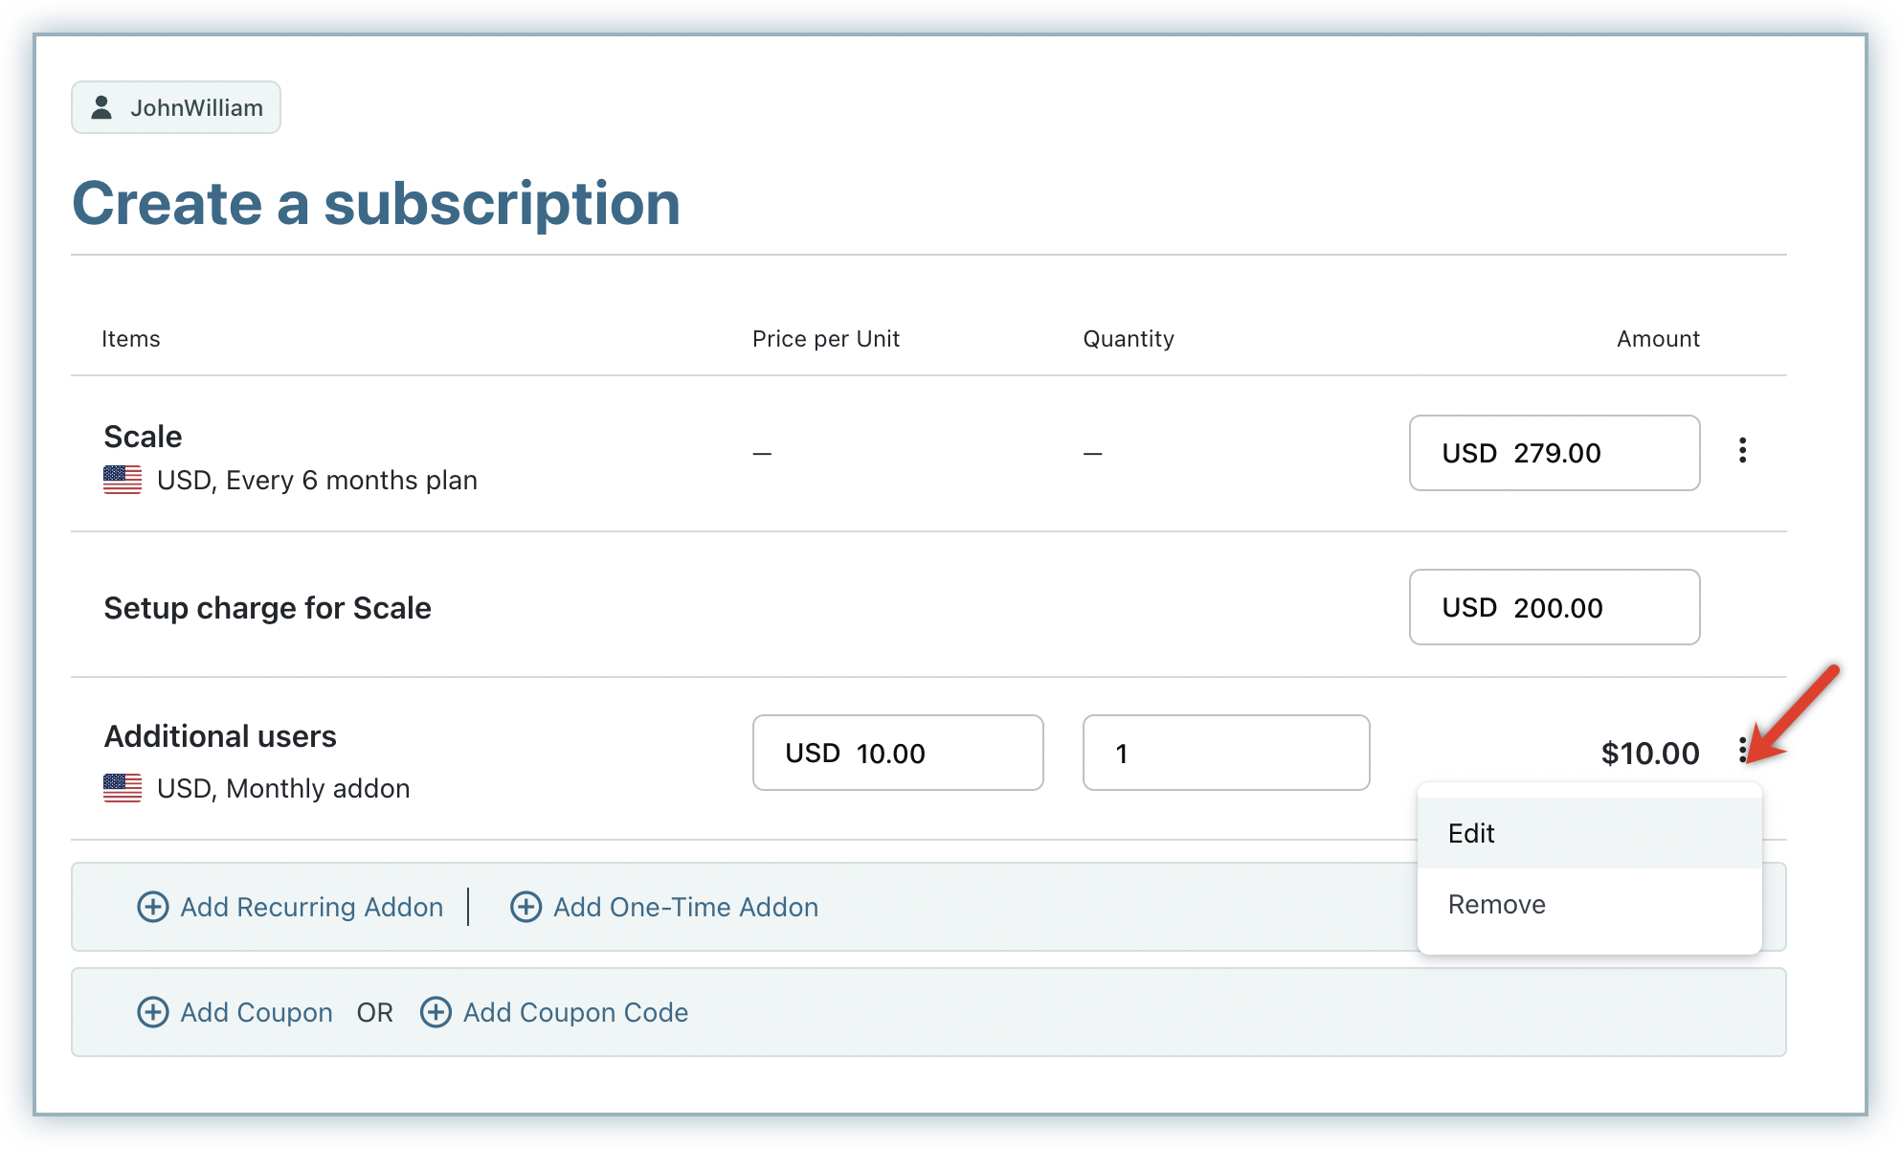This screenshot has width=1901, height=1149.
Task: Click the Add One-Time Addon link
Action: pos(685,907)
